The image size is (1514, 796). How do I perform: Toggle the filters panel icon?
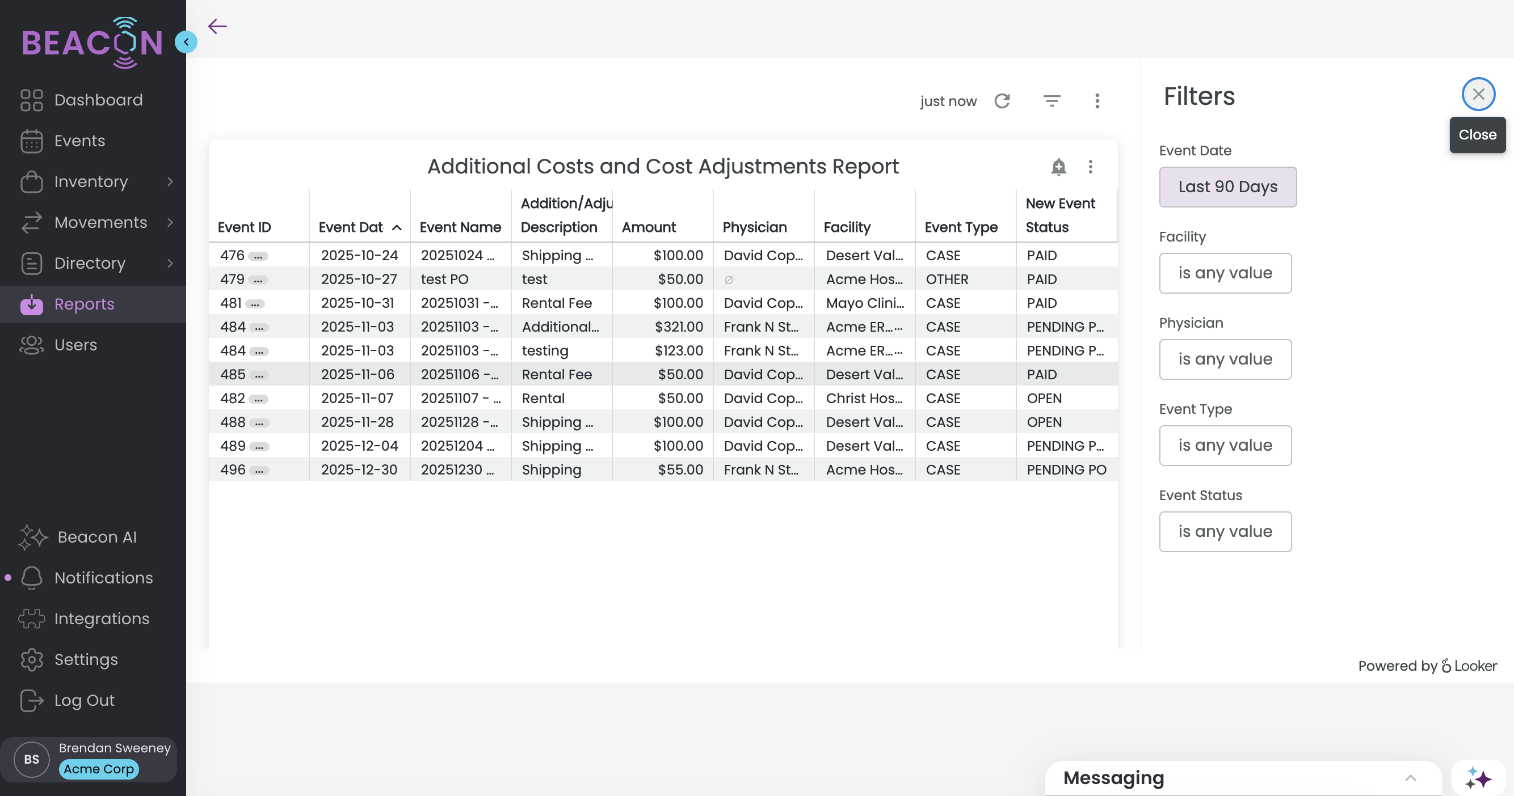[1052, 101]
